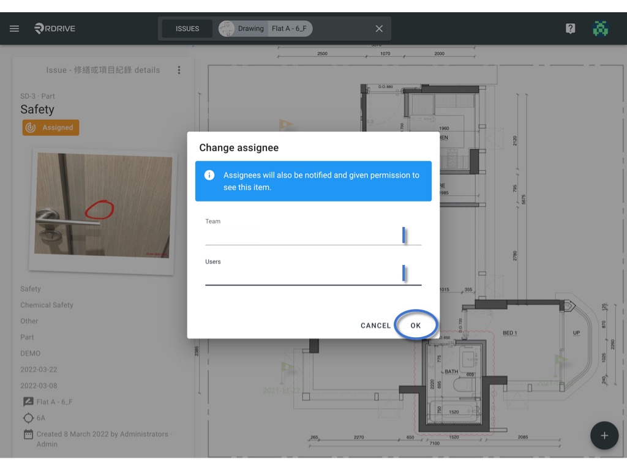Click the orange flag marker on drawing

point(285,125)
